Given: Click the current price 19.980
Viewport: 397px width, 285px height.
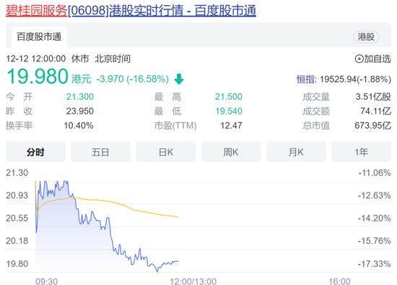Looking at the screenshot, I should (x=38, y=76).
